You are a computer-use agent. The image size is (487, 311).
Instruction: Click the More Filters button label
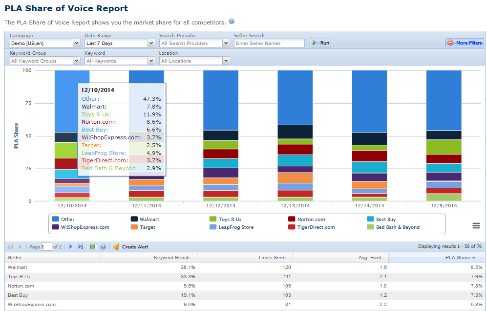click(x=469, y=43)
